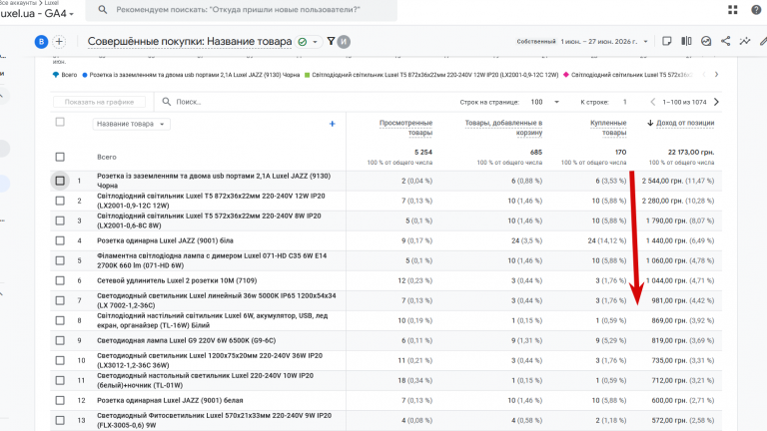Select row 6 checkbox Сетевой удлинитель
This screenshot has width=767, height=431.
click(60, 280)
